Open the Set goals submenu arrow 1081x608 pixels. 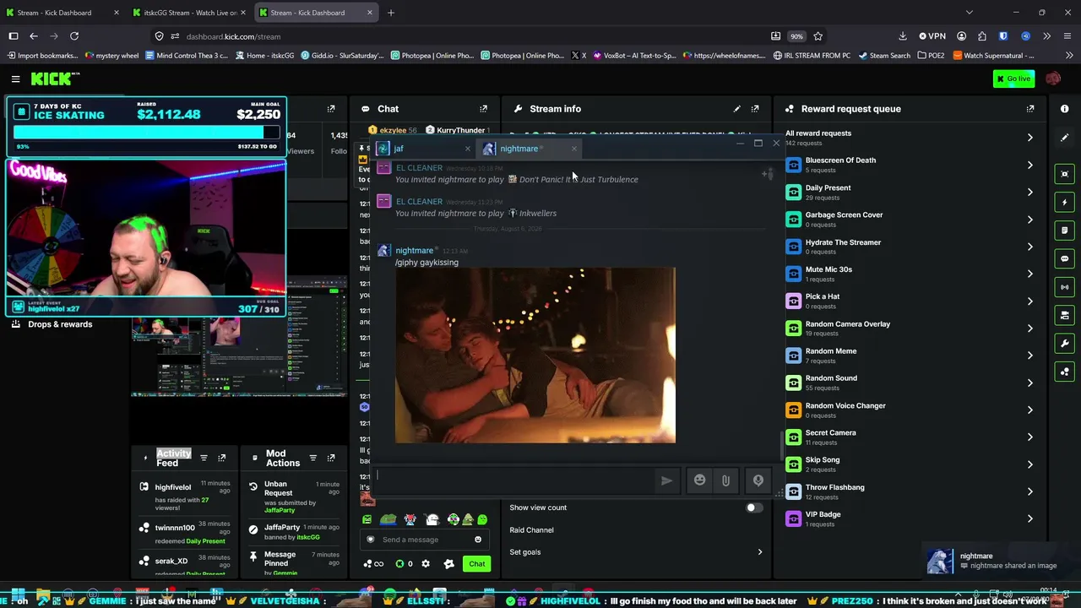[759, 552]
